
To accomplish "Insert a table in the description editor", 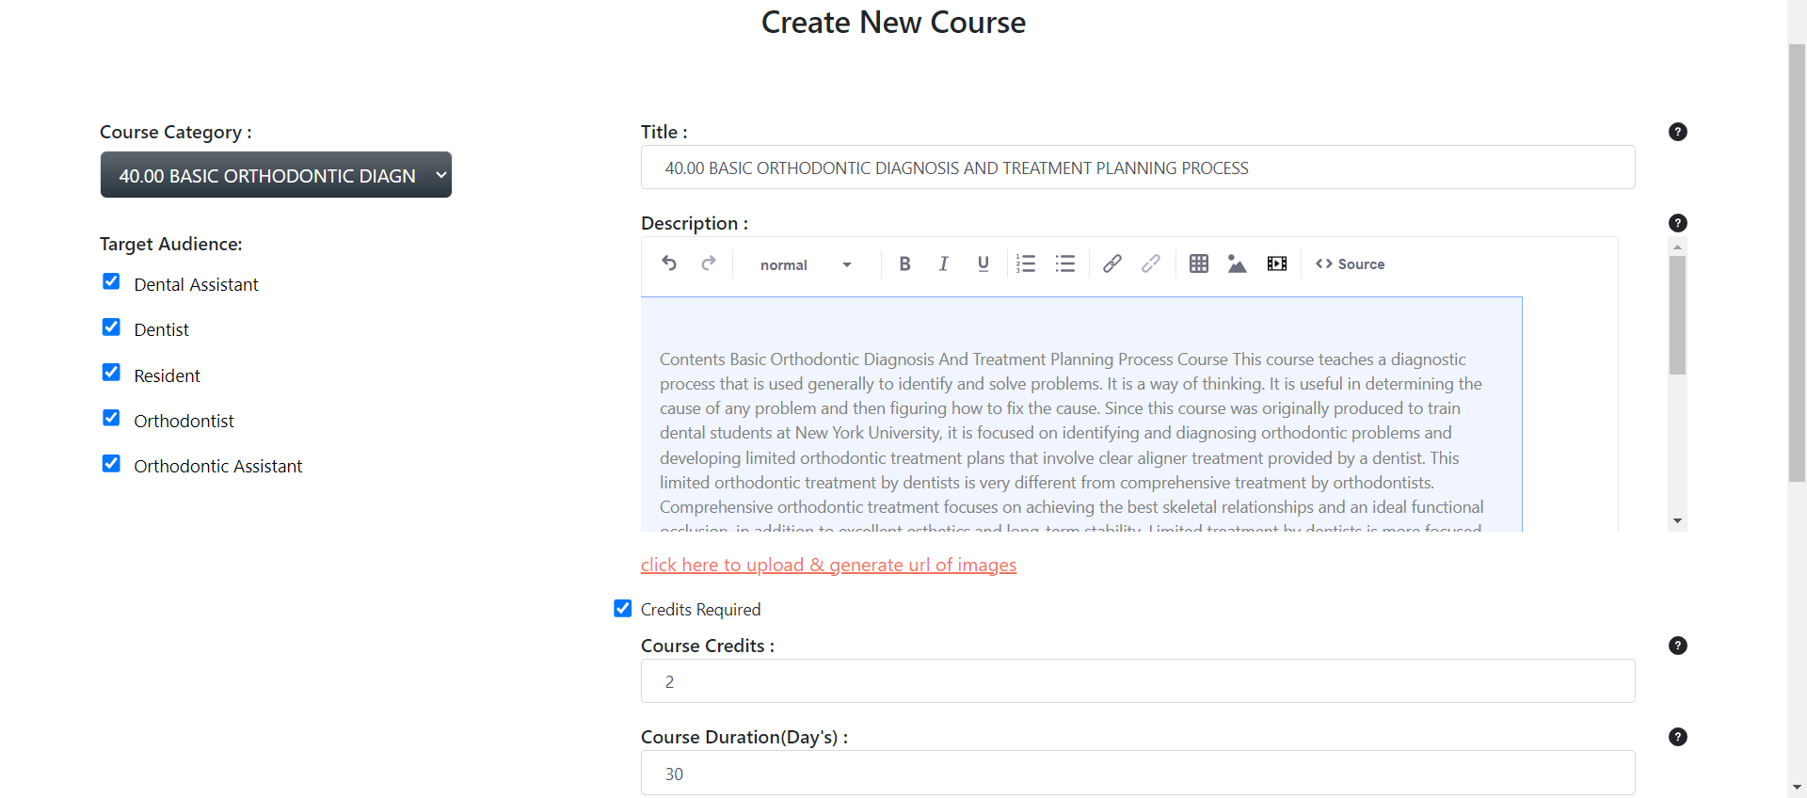I will click(x=1198, y=263).
